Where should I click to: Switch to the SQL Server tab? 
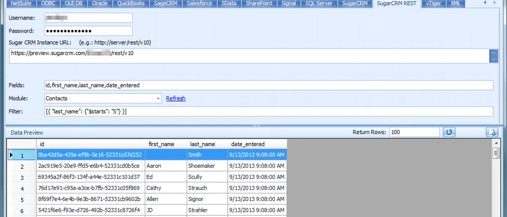(319, 3)
